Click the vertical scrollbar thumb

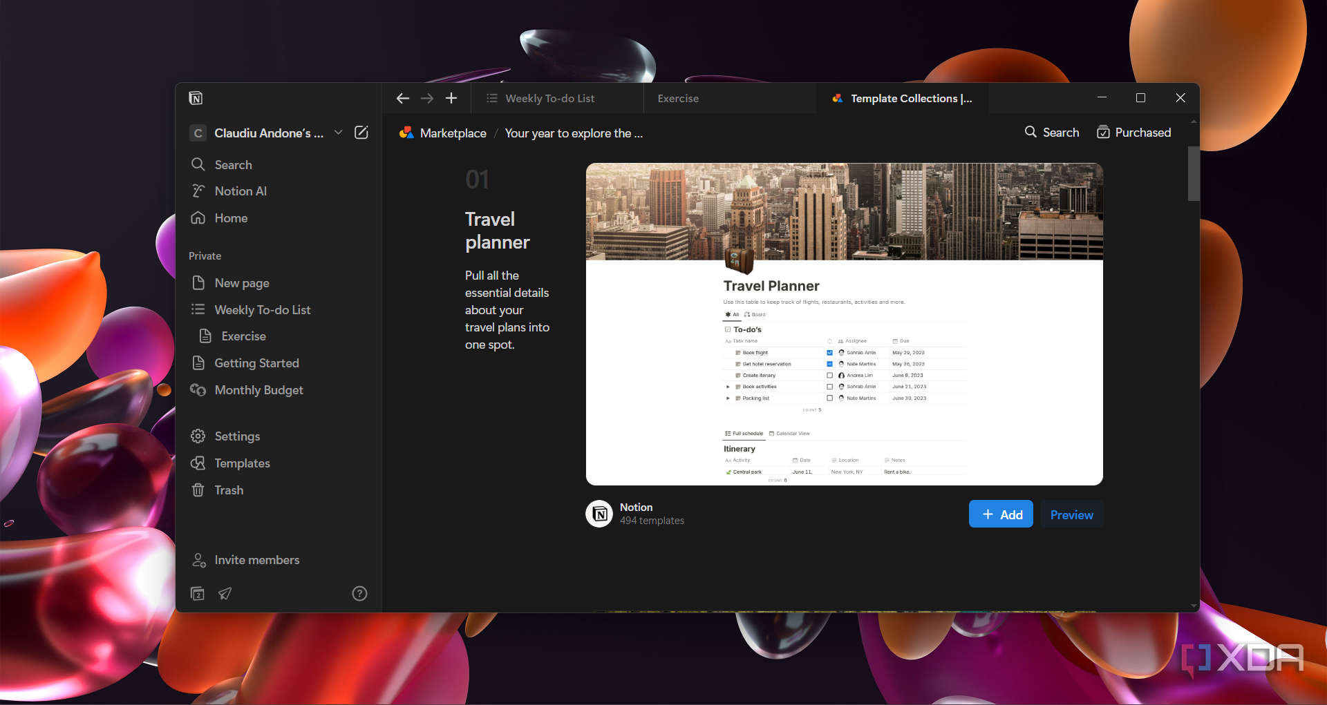[x=1194, y=173]
